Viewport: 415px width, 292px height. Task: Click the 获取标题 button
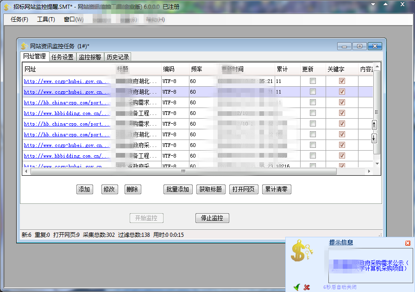pyautogui.click(x=211, y=189)
